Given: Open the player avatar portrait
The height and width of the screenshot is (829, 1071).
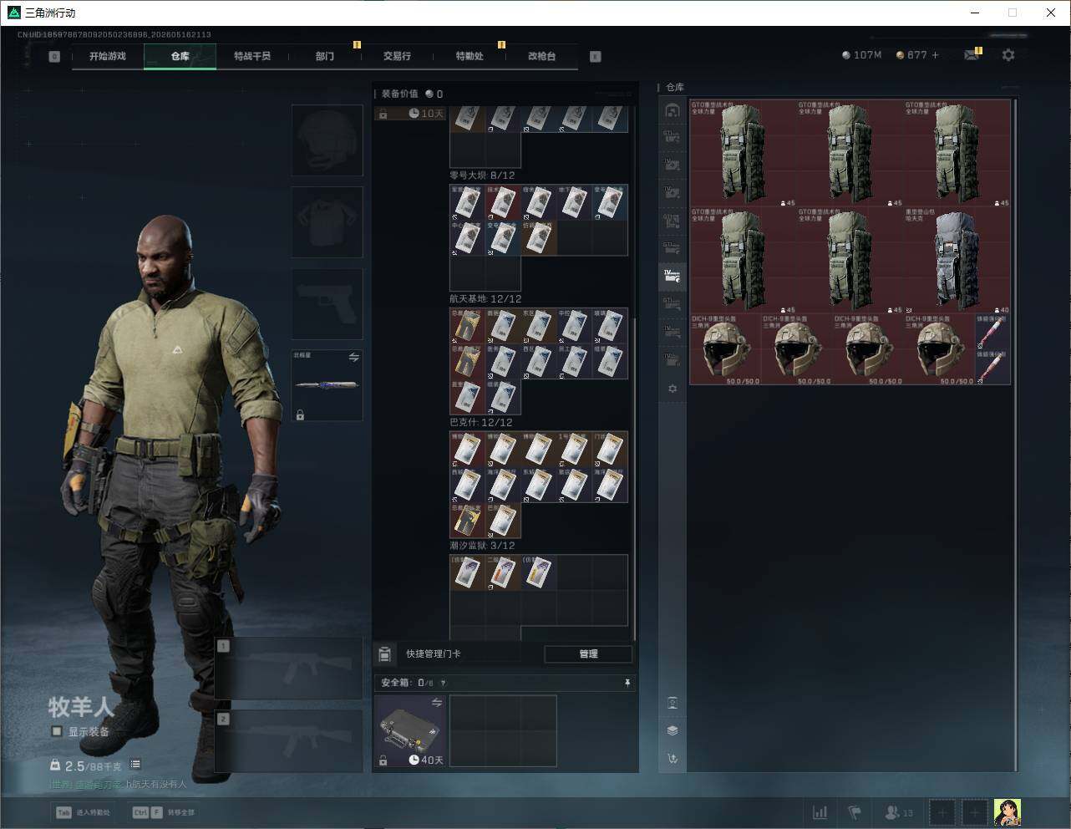Looking at the screenshot, I should [1007, 812].
